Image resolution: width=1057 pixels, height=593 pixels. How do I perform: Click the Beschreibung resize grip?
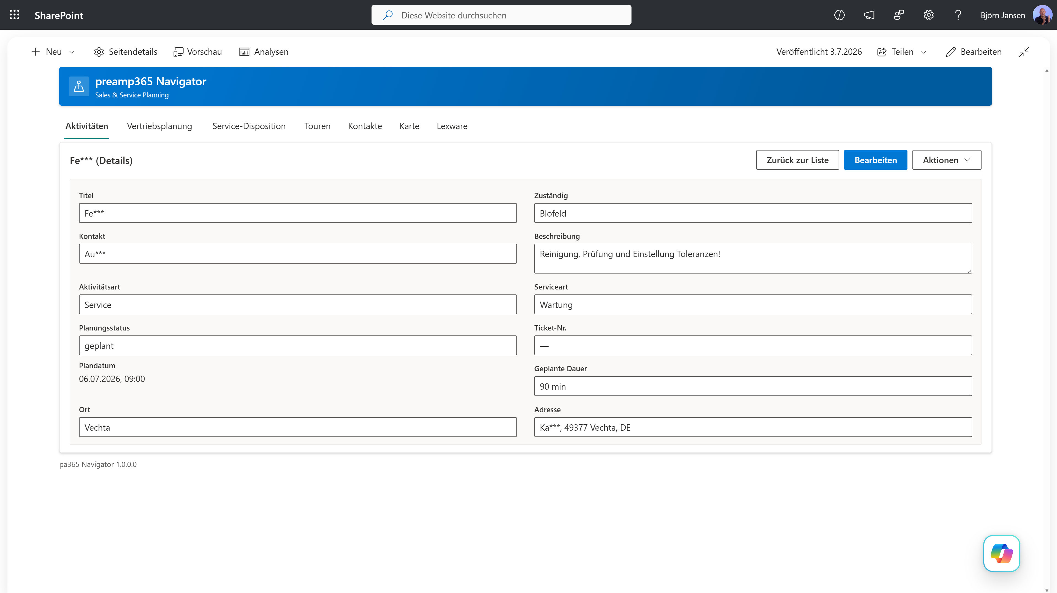969,271
